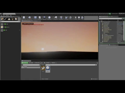Viewport: 125px width, 93px height.
Task: Switch to the Layers tab
Action: click(x=114, y=17)
